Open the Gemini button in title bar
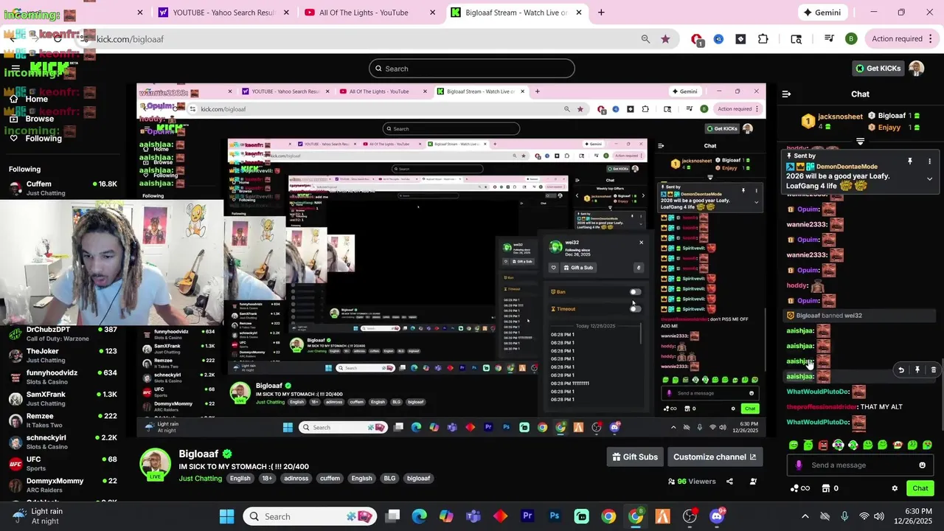Screen dimensions: 944x531 [822, 13]
